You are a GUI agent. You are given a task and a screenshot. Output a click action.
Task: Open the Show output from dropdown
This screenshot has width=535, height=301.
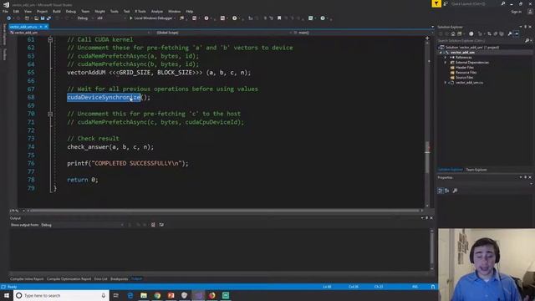(82, 225)
